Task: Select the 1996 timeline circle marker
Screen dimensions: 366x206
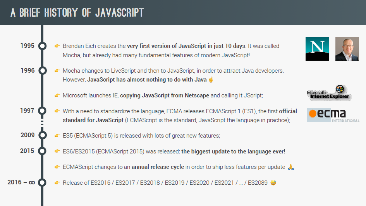Action: pyautogui.click(x=42, y=71)
